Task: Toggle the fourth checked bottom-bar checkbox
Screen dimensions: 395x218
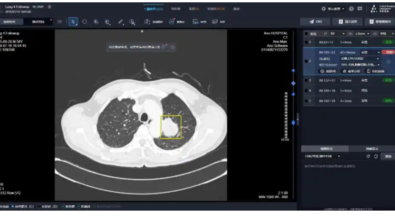Action: pos(79,206)
